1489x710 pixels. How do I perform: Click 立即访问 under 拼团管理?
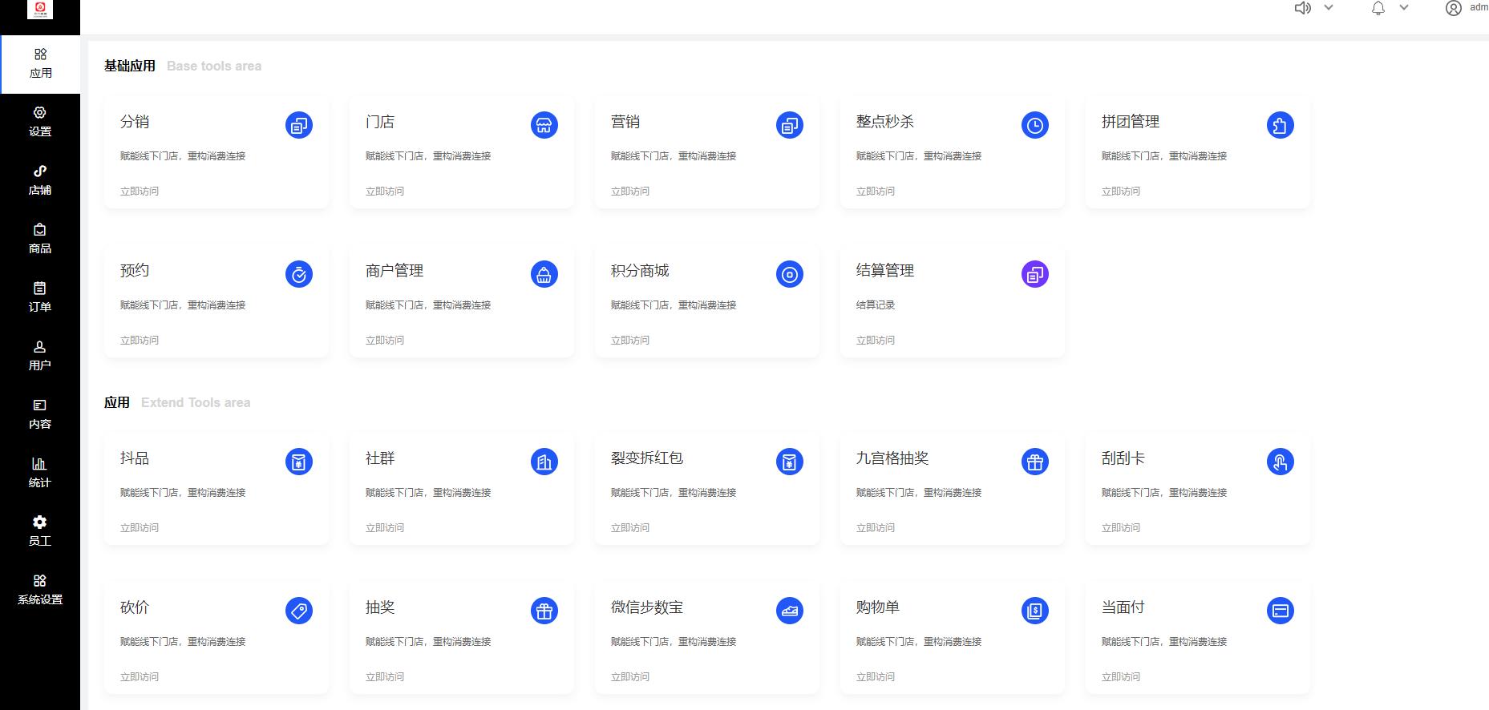pyautogui.click(x=1121, y=192)
